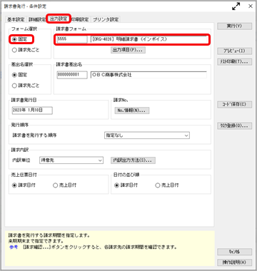Click the テスト印刷(T)... button
The height and width of the screenshot is (271, 257).
click(x=234, y=61)
